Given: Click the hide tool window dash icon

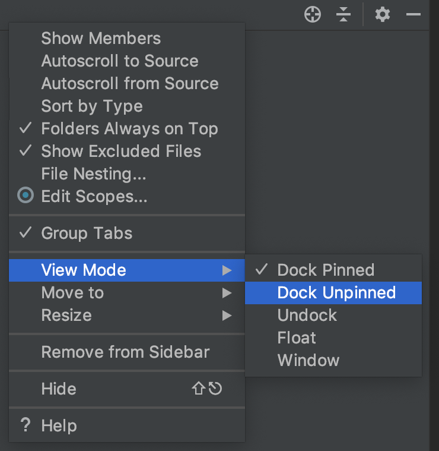Looking at the screenshot, I should point(413,14).
